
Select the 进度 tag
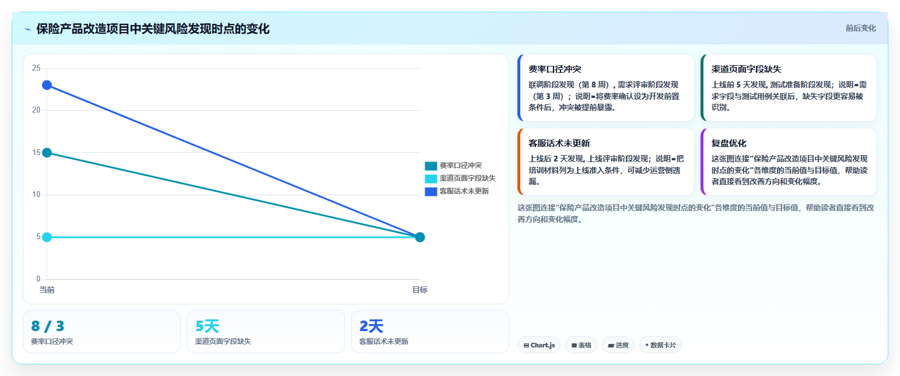pyautogui.click(x=618, y=345)
